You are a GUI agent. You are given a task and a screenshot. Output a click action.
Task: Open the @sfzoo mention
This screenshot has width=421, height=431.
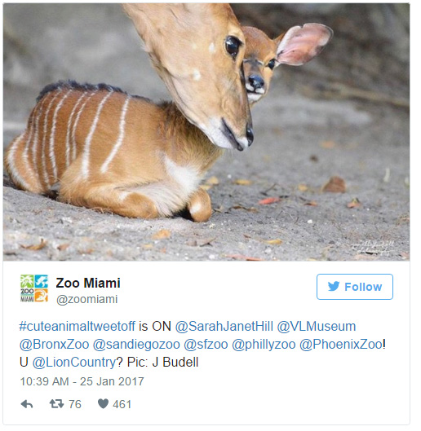tap(206, 344)
